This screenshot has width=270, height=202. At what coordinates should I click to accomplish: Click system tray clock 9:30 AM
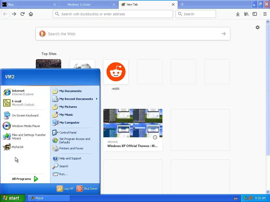point(260,198)
